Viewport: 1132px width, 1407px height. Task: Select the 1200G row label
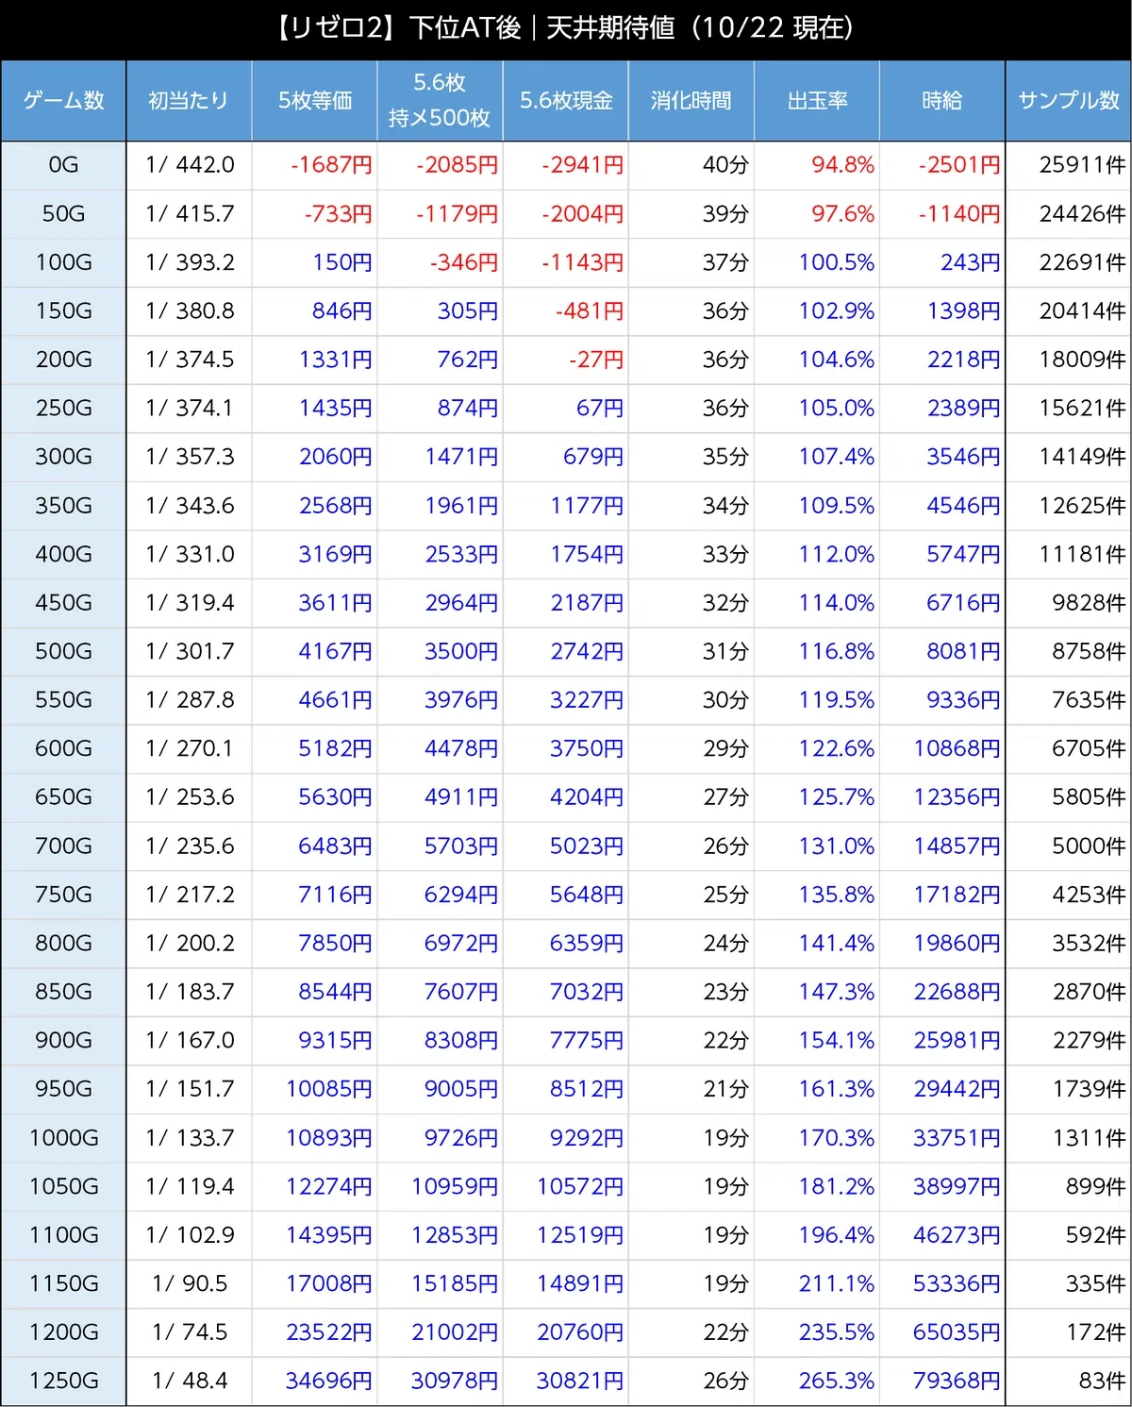click(x=63, y=1332)
